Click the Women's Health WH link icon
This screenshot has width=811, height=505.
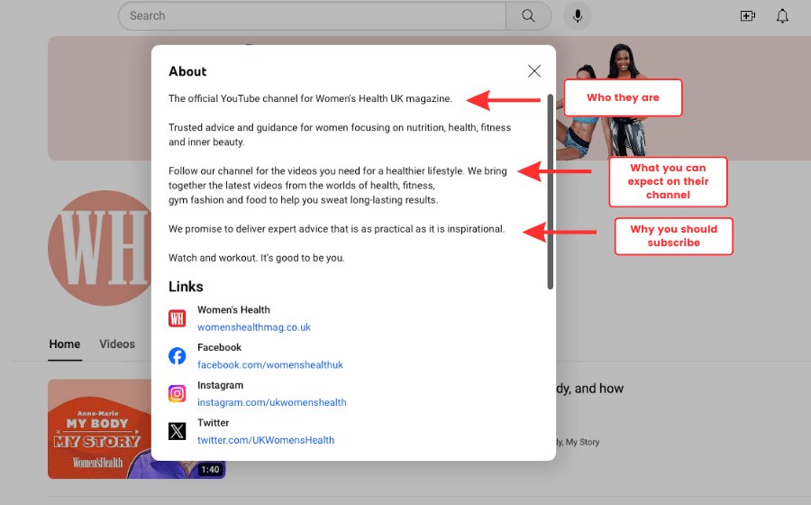point(178,318)
